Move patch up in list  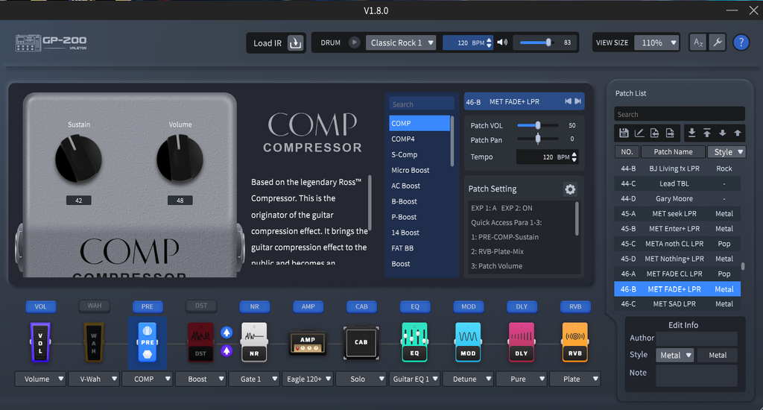[x=738, y=133]
